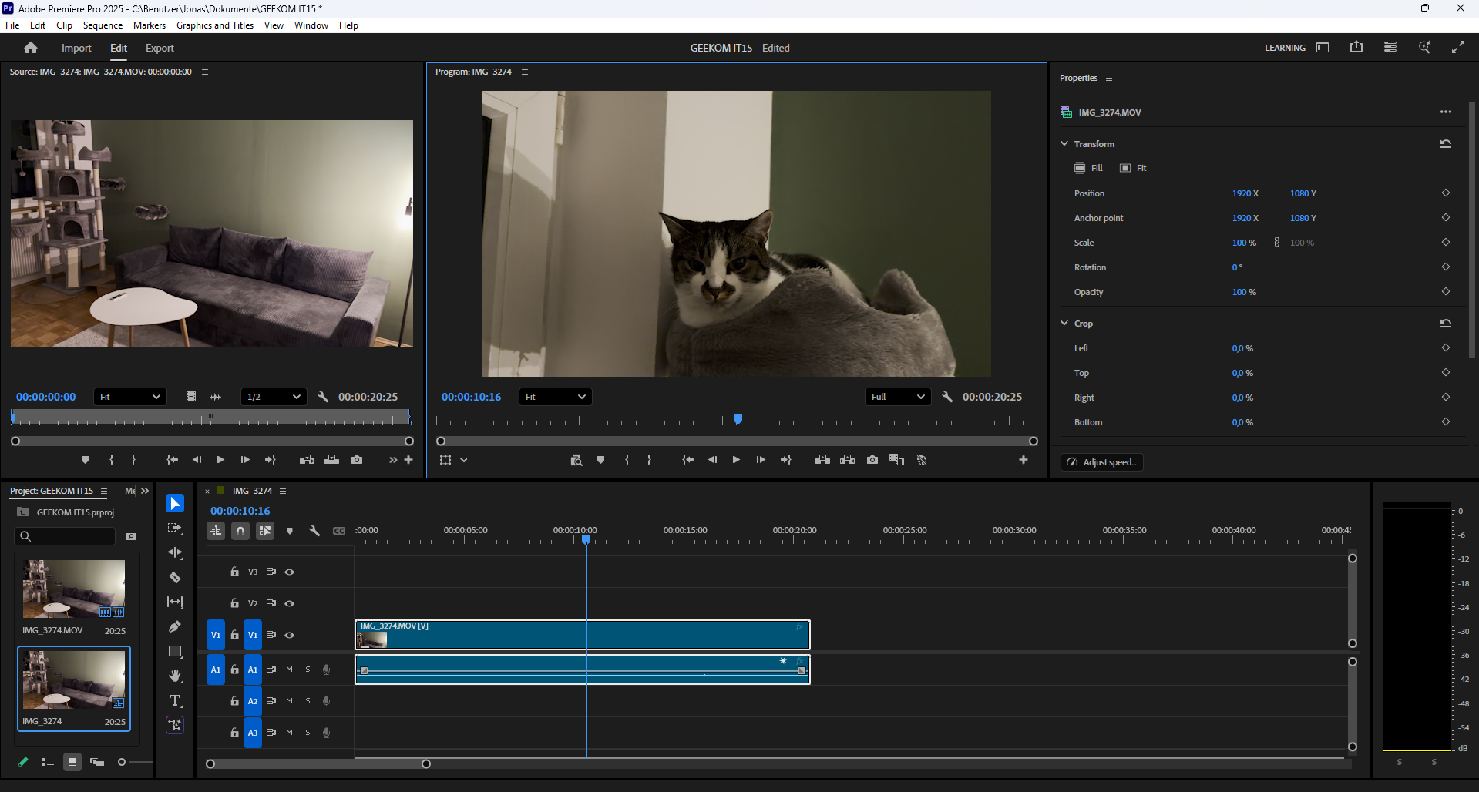Click Export Frame camera icon in Program monitor
Viewport: 1479px width, 792px height.
pyautogui.click(x=872, y=460)
